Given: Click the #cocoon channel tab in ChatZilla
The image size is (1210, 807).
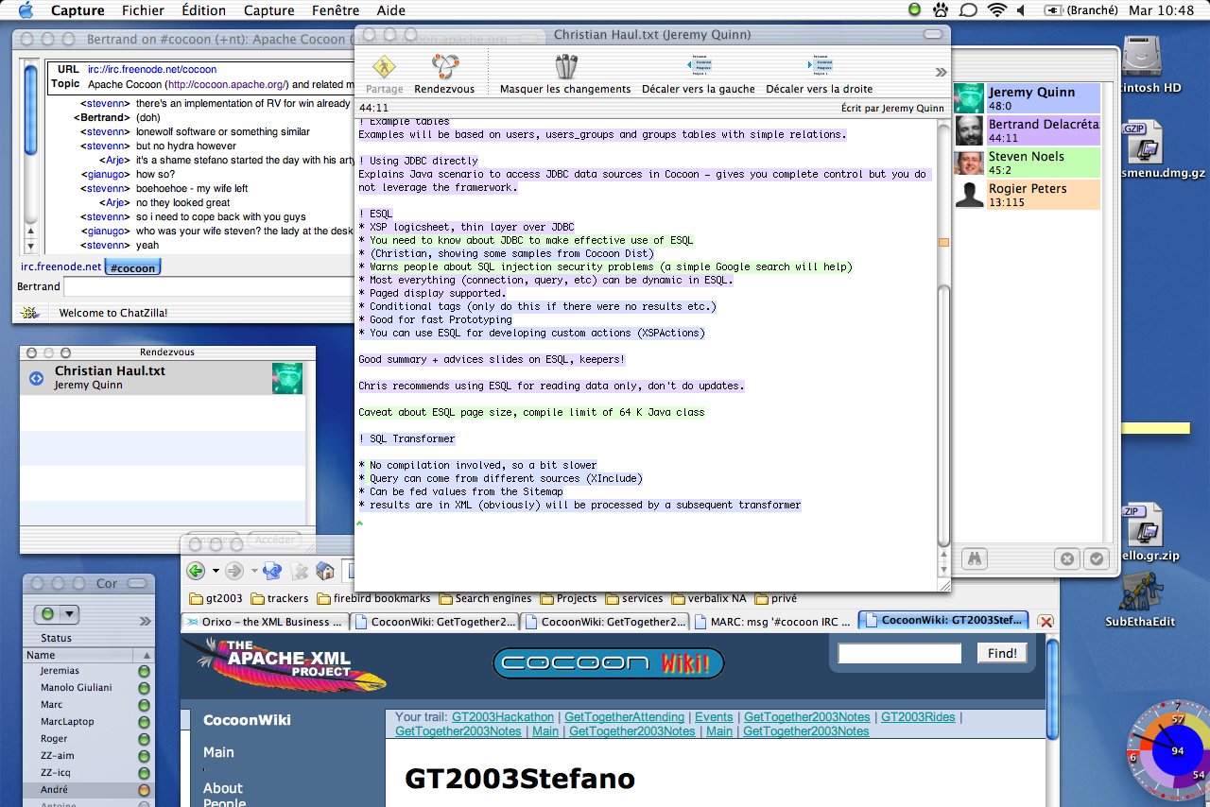Looking at the screenshot, I should [132, 268].
